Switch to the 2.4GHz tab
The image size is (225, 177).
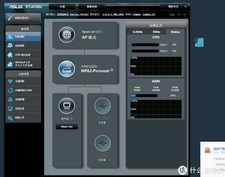[138, 32]
